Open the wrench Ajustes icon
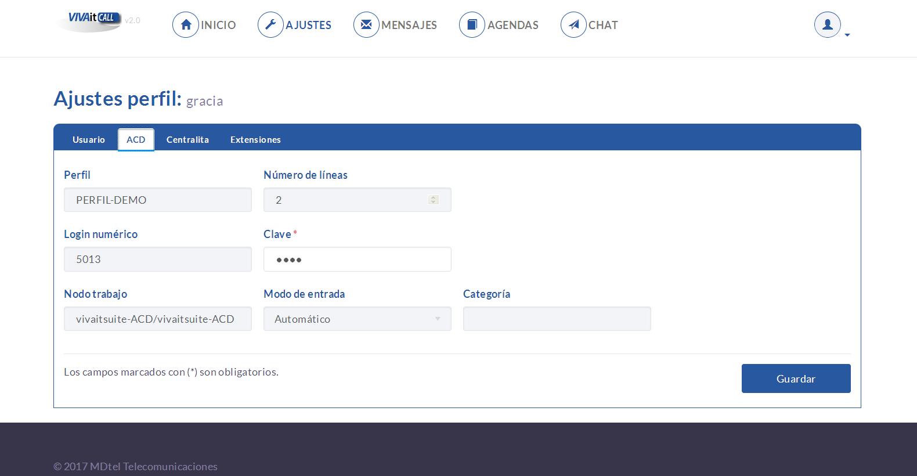 coord(270,25)
